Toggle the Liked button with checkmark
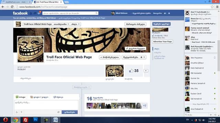The width and height of the screenshot is (220, 123). point(110,57)
